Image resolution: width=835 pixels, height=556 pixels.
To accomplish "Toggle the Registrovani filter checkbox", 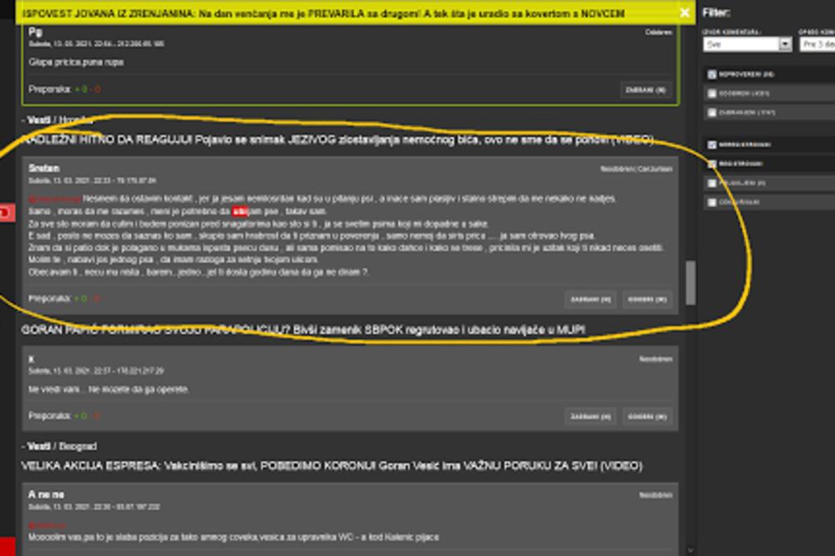I will (712, 164).
